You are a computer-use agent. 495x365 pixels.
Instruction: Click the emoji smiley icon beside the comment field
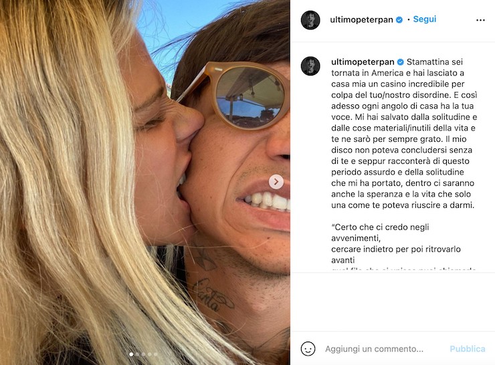pyautogui.click(x=308, y=348)
